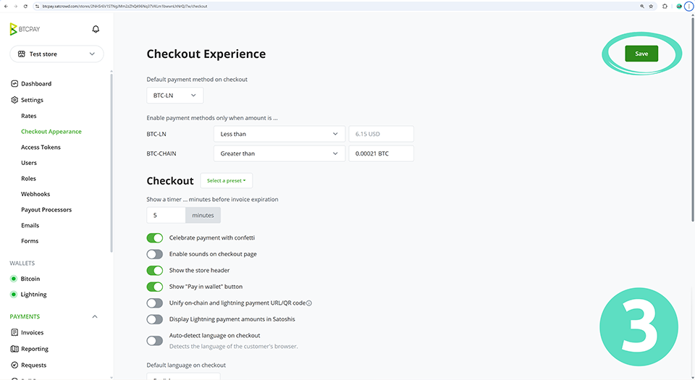Open the Test store selector dropdown

[56, 54]
